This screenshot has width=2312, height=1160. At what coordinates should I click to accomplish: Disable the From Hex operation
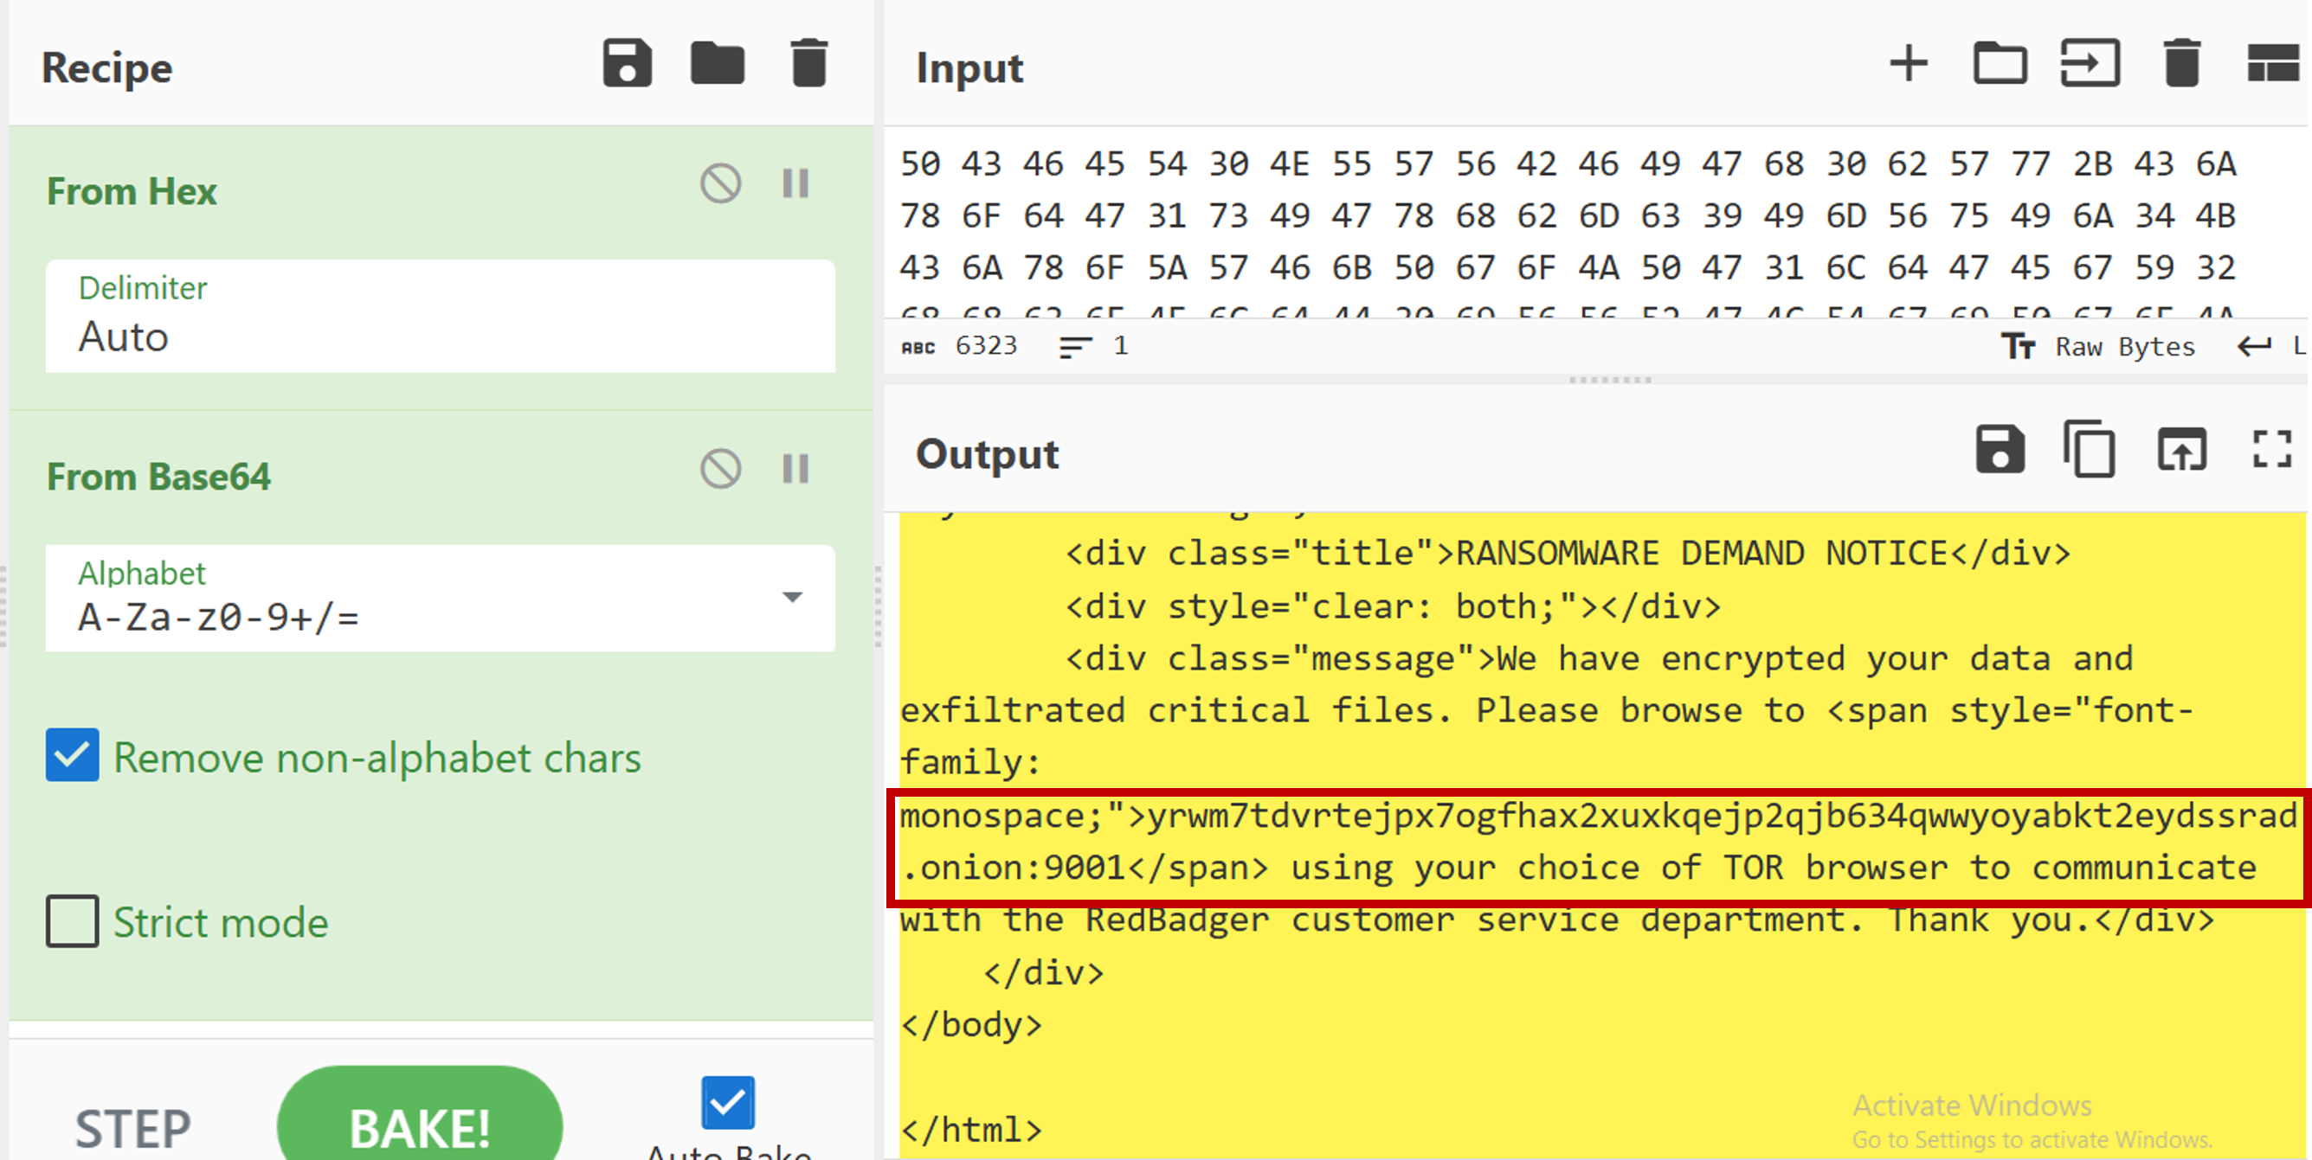tap(720, 184)
